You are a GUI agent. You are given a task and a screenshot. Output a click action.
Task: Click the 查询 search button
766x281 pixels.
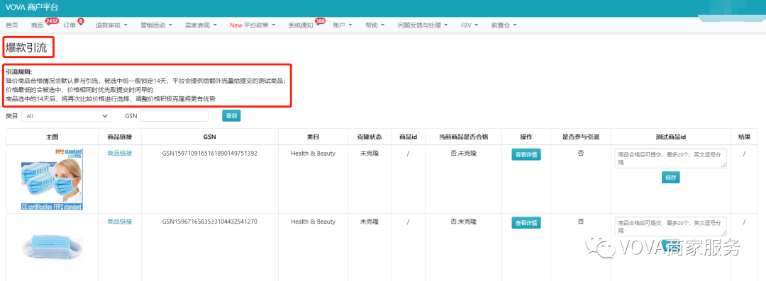click(x=231, y=115)
